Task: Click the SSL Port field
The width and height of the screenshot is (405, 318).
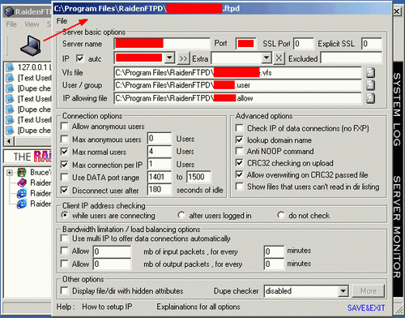Action: pyautogui.click(x=304, y=44)
